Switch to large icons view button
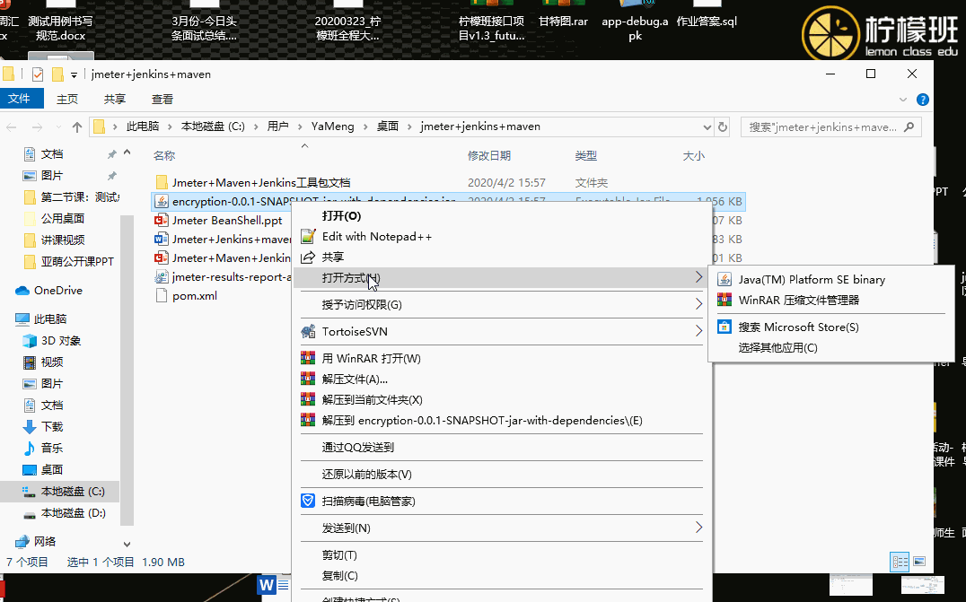 pos(918,562)
